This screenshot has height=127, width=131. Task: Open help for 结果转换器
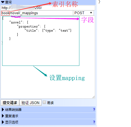pos(94,110)
